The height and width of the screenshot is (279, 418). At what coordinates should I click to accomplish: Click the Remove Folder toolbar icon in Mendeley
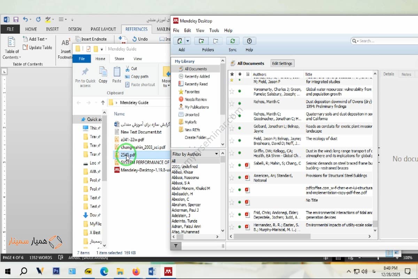coord(216,41)
